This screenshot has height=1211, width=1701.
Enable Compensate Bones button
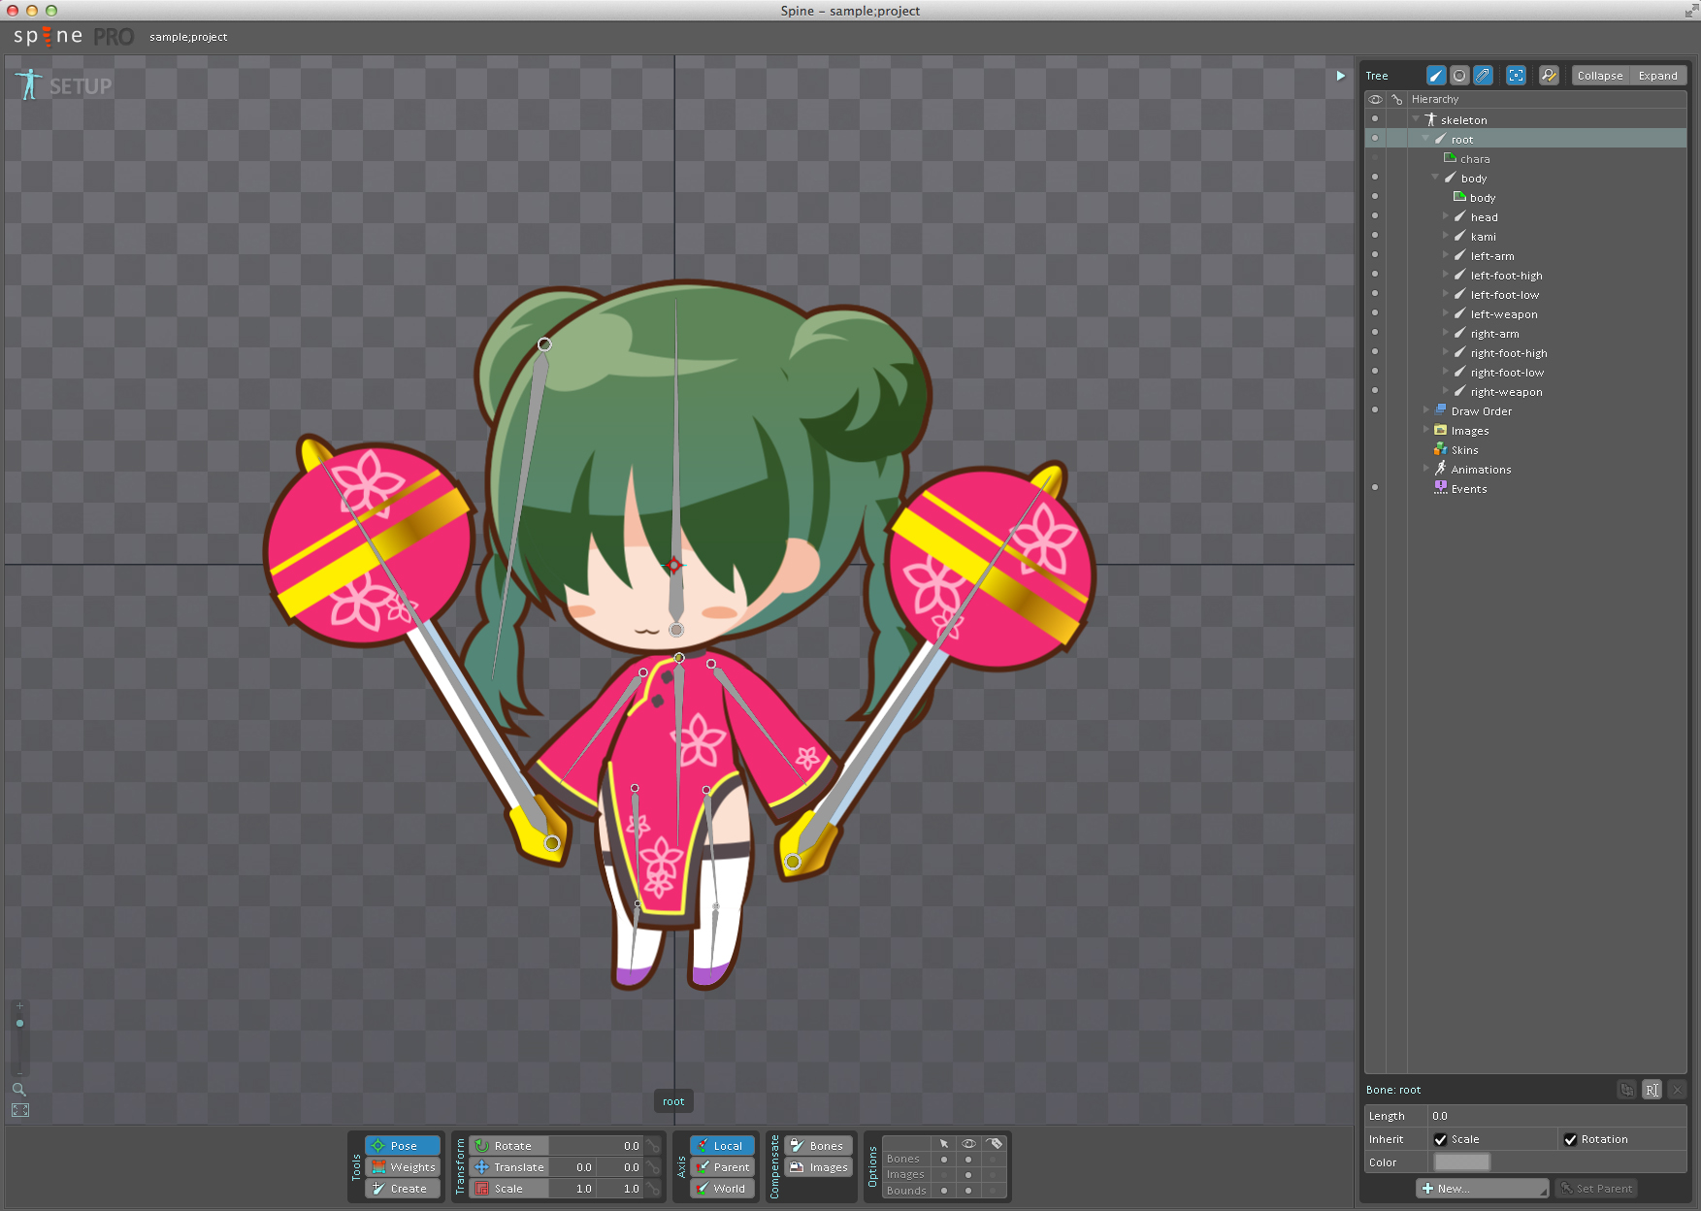point(819,1146)
